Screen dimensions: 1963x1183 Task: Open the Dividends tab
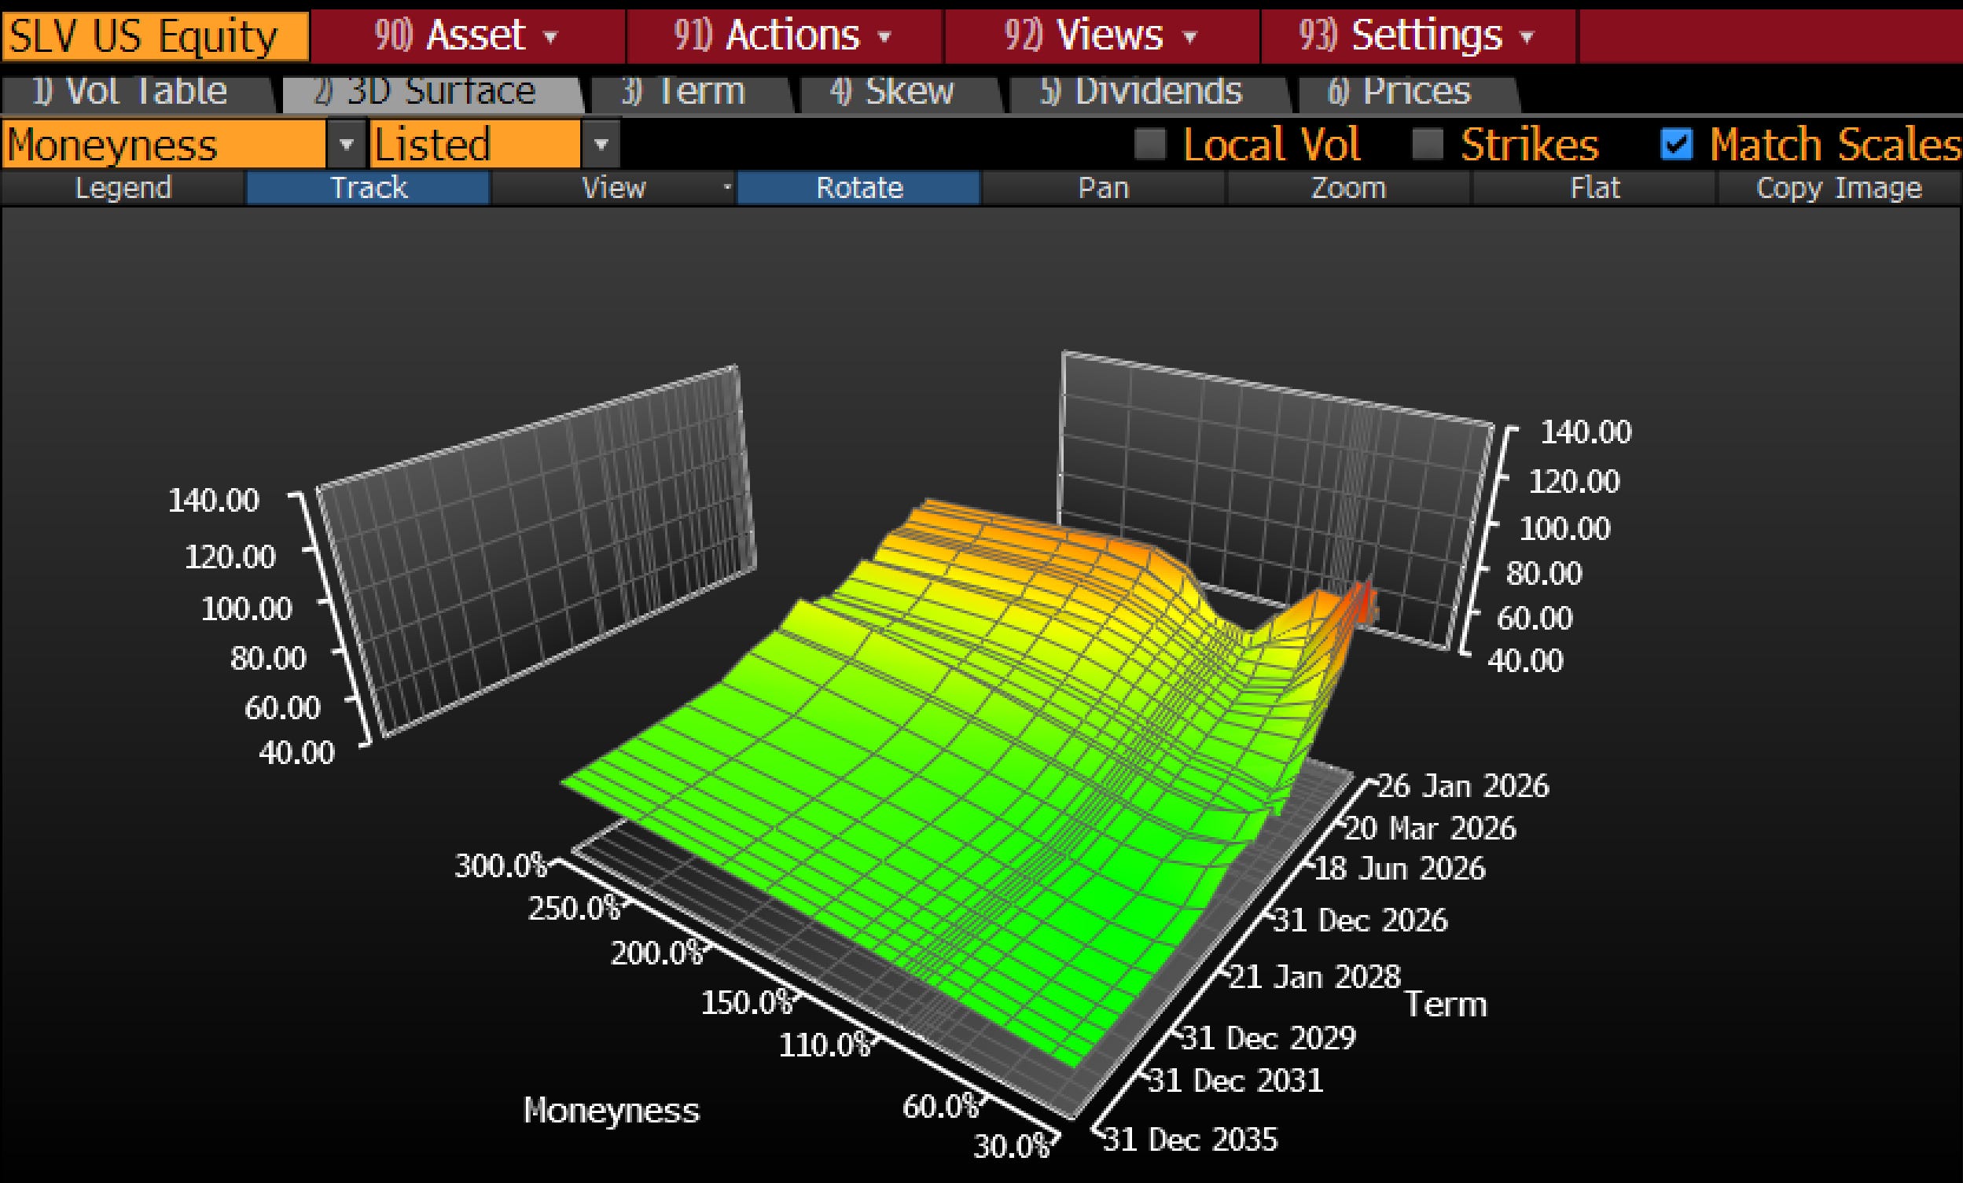point(1141,93)
